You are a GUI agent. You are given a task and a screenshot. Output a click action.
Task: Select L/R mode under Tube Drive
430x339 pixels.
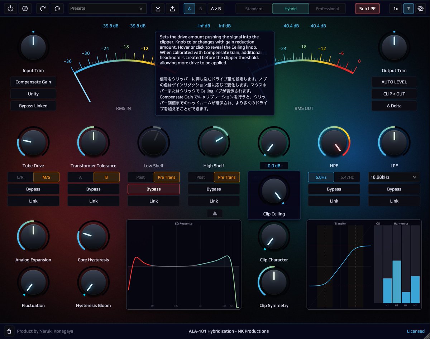point(20,177)
